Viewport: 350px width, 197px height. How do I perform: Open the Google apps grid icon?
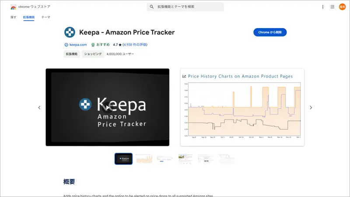[332, 7]
